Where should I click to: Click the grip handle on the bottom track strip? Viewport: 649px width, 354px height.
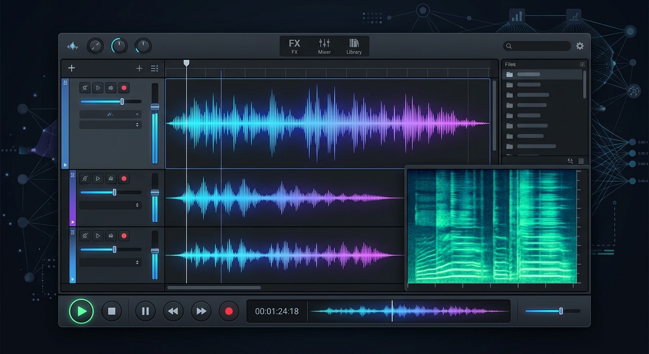(72, 232)
